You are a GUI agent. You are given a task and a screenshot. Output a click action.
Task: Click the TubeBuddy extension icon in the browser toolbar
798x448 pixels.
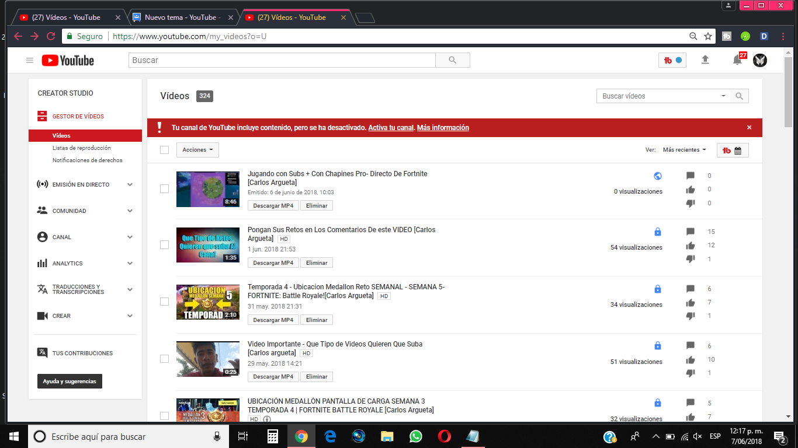coord(727,36)
